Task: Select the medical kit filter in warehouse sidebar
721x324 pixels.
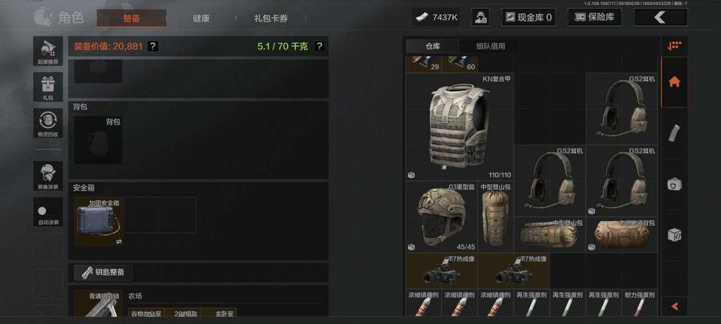Action: [674, 184]
